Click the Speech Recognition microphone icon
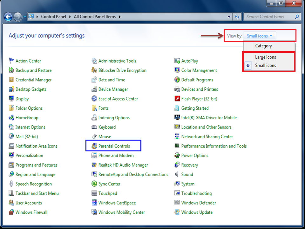The width and height of the screenshot is (305, 229). click(x=11, y=184)
